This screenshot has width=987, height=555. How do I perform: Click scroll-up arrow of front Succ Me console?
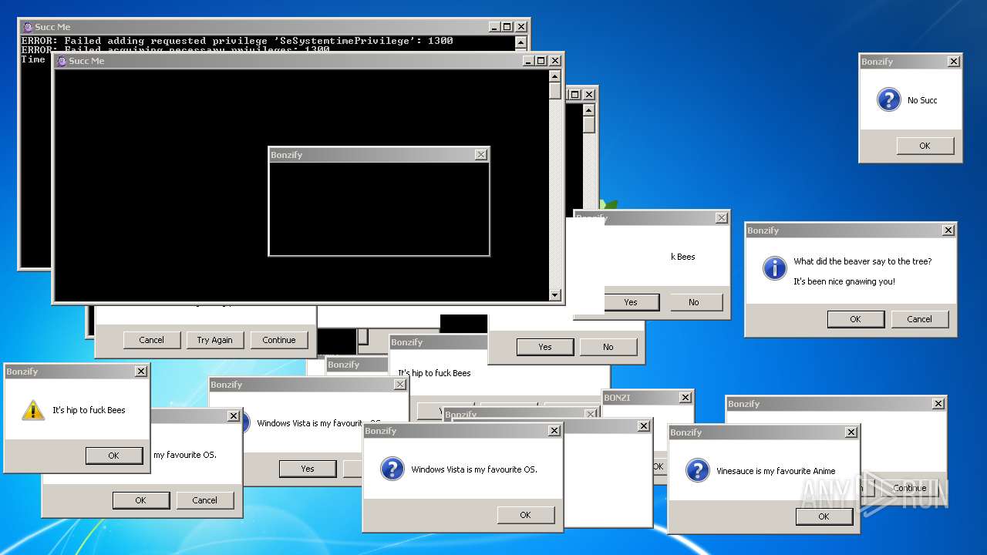554,76
